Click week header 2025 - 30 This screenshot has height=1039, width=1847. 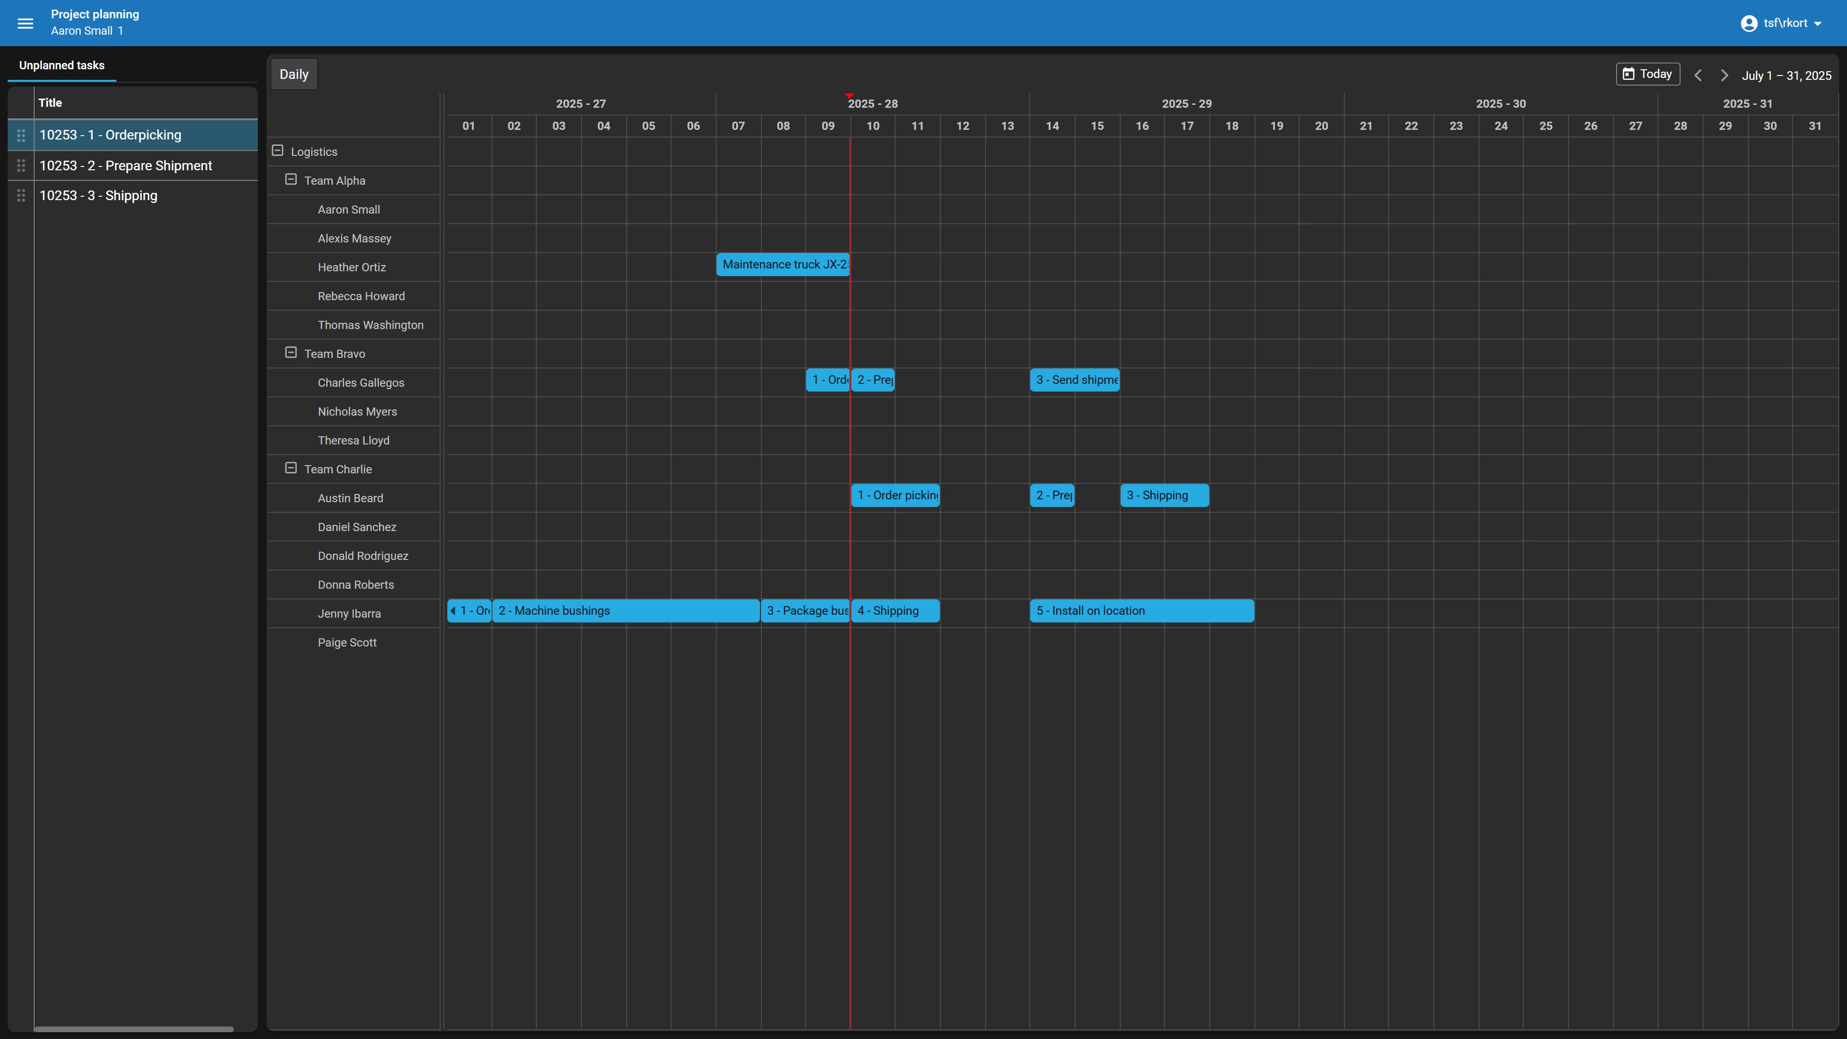[x=1501, y=104]
